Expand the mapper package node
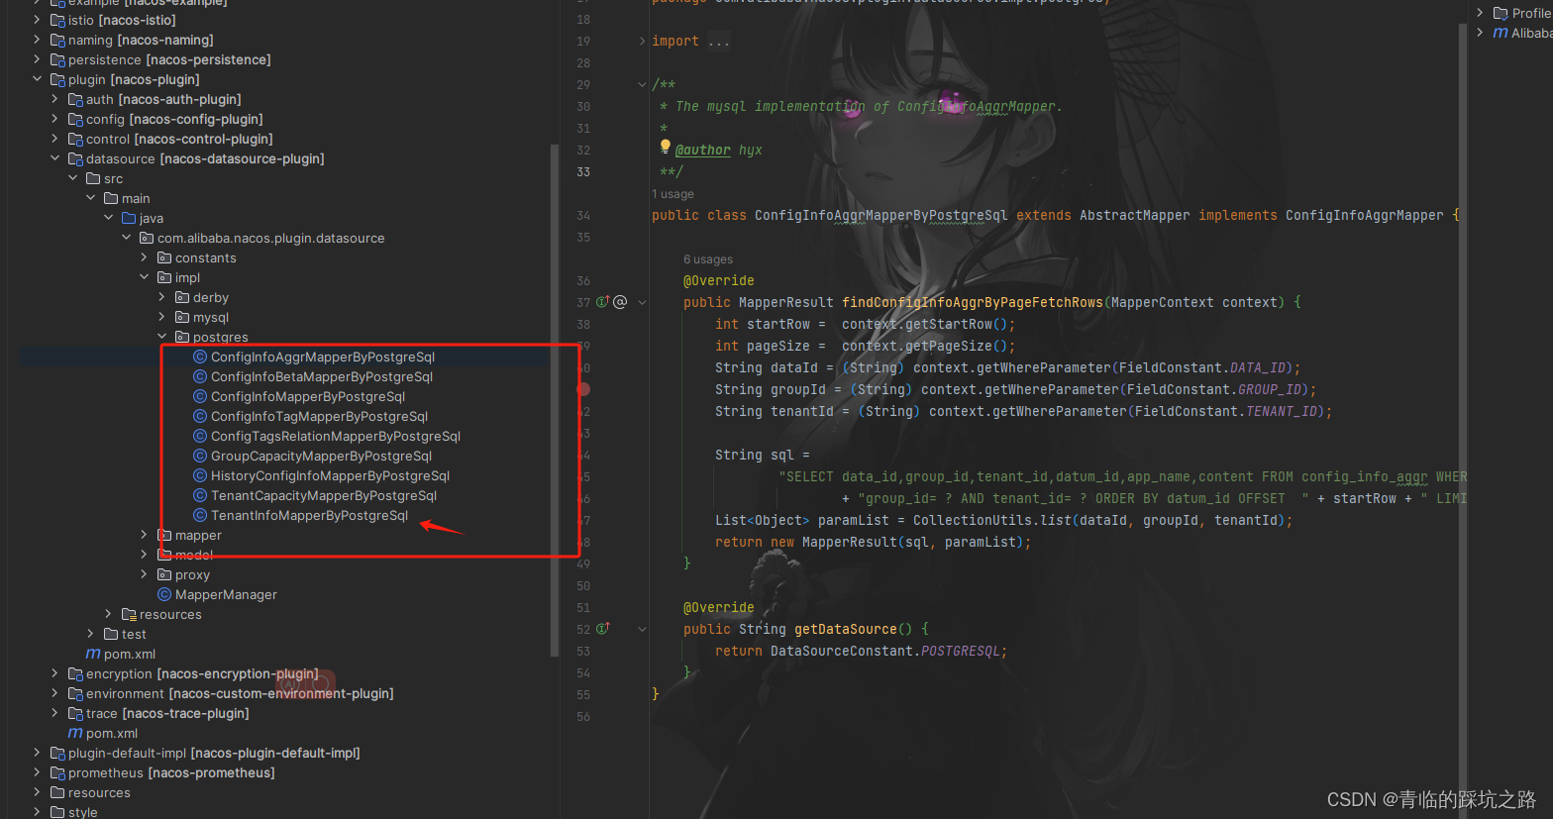This screenshot has width=1553, height=819. [145, 535]
